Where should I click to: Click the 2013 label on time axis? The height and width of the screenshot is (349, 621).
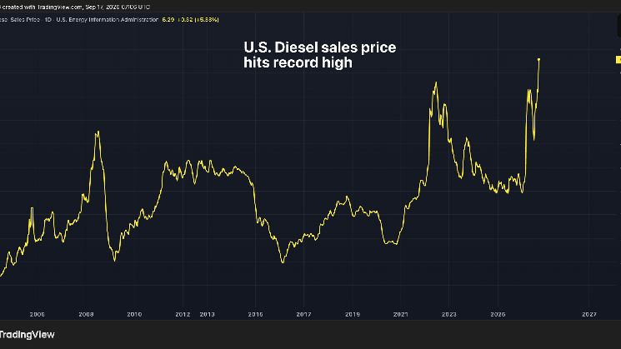pyautogui.click(x=207, y=314)
